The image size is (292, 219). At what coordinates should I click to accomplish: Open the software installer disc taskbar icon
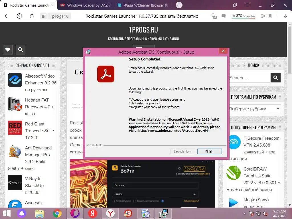click(x=146, y=213)
